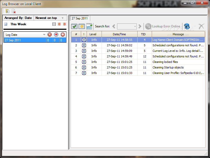Open log folder icon in top toolbar
This screenshot has height=158, width=210.
tap(7, 11)
